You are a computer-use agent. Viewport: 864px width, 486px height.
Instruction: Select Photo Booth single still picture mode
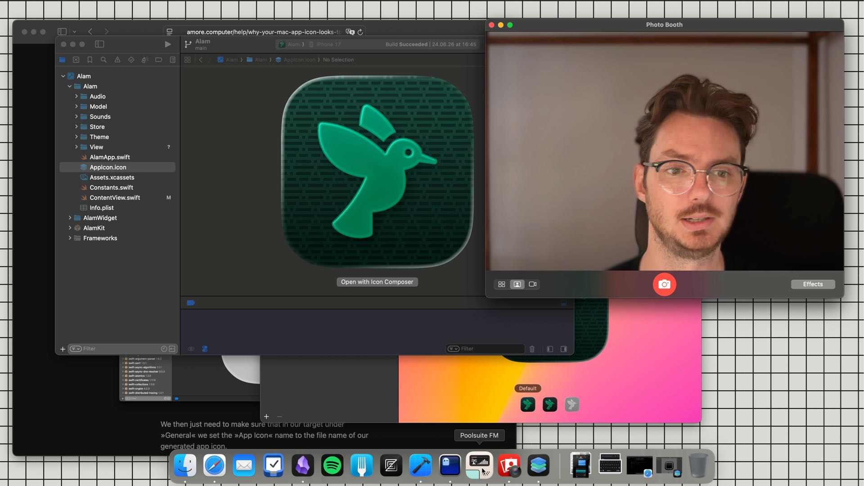[517, 284]
